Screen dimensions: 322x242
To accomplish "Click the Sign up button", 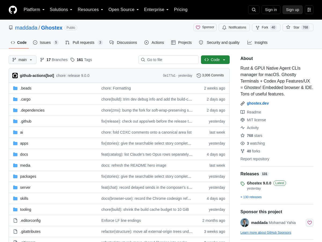I will tap(292, 10).
